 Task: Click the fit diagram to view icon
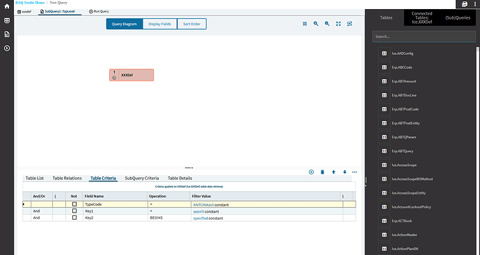(305, 24)
